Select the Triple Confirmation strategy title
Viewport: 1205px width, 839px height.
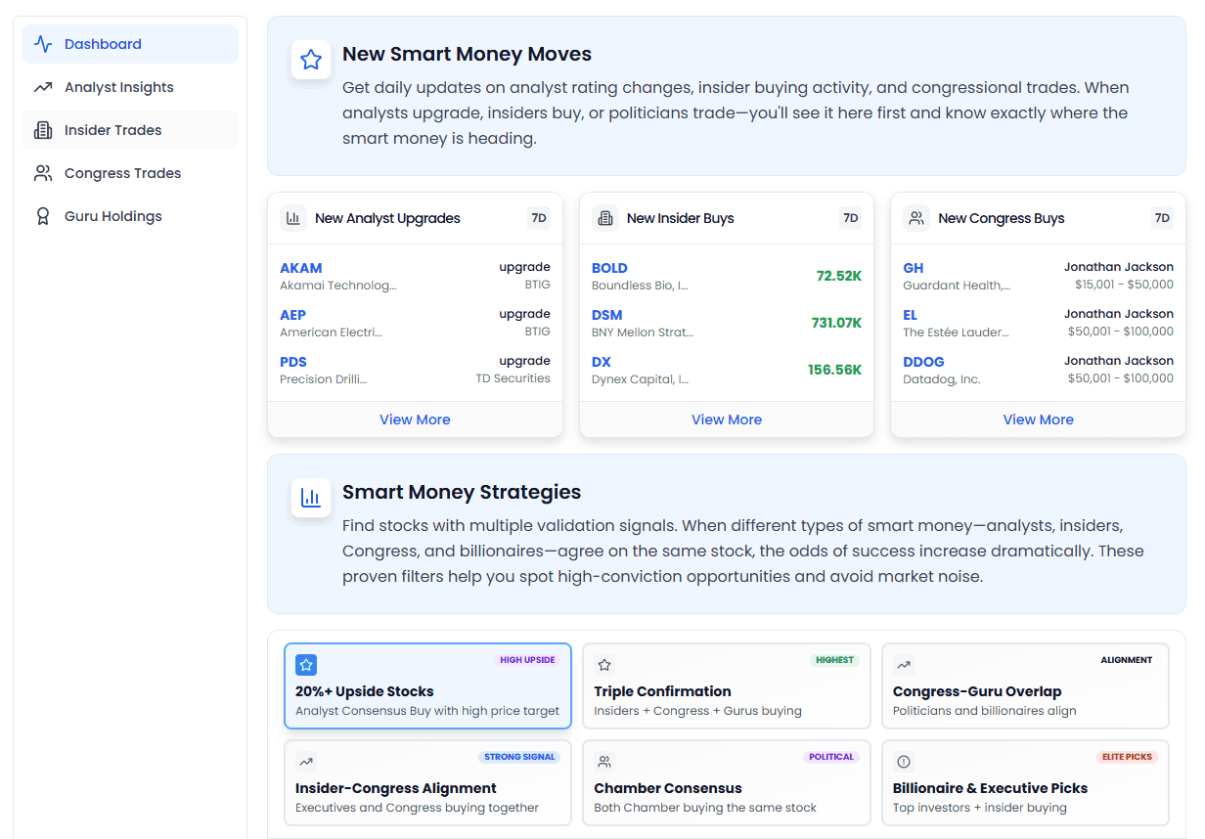point(662,691)
